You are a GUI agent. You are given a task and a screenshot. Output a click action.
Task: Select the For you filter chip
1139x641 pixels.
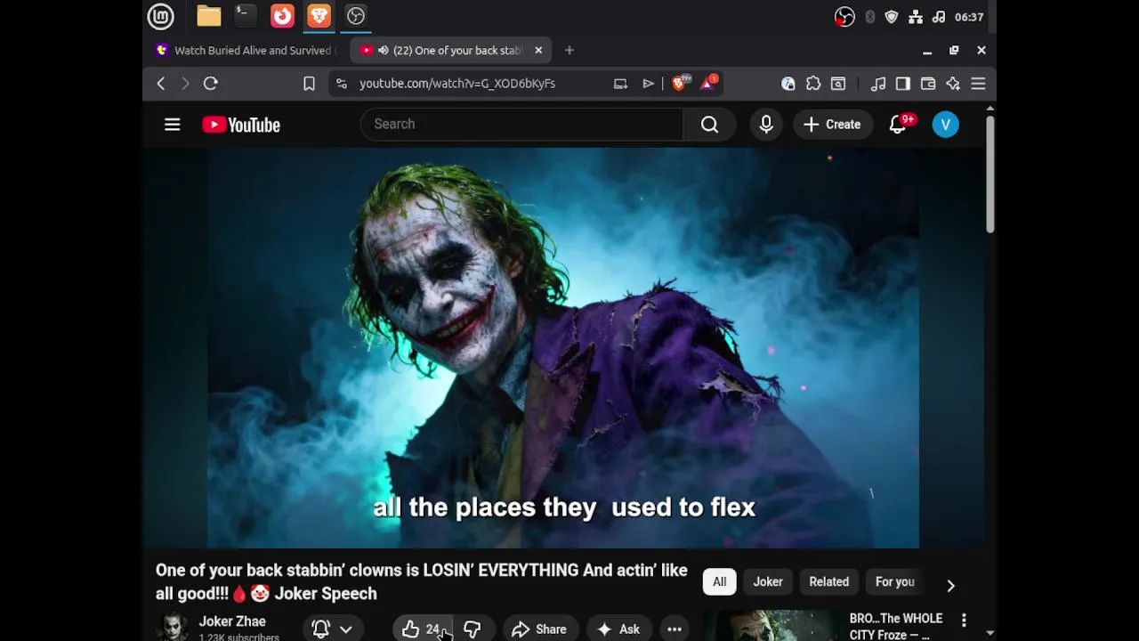[x=894, y=582]
